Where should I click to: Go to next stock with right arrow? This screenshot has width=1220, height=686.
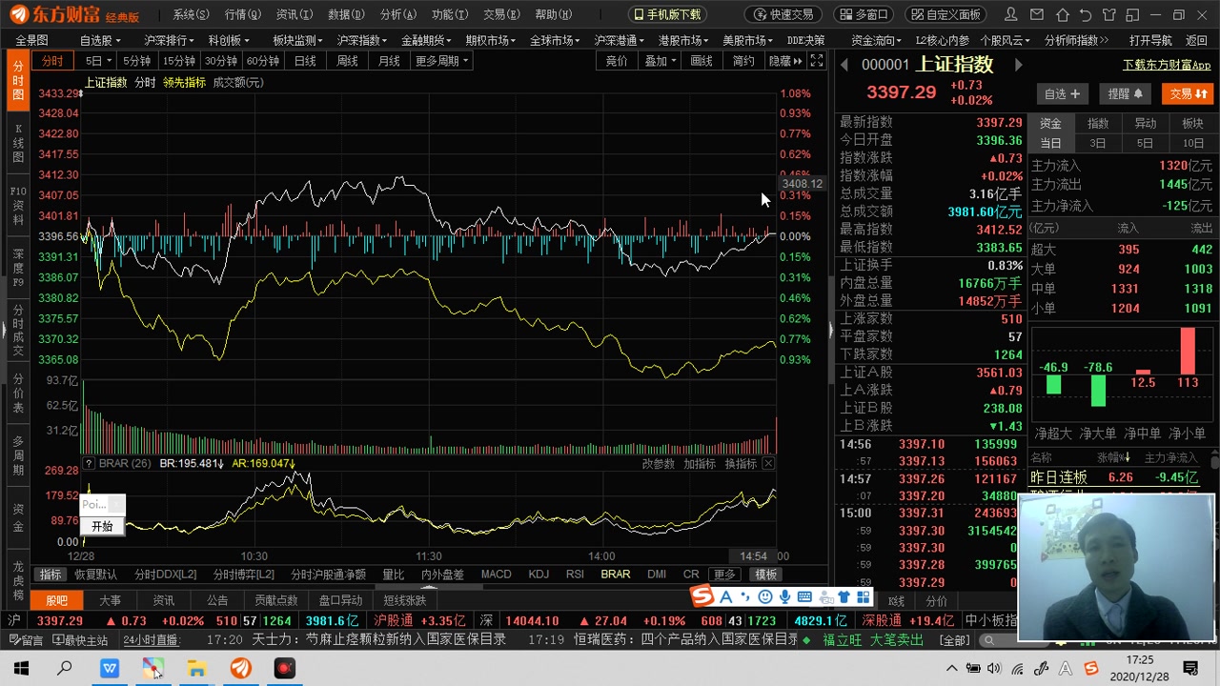(1018, 65)
